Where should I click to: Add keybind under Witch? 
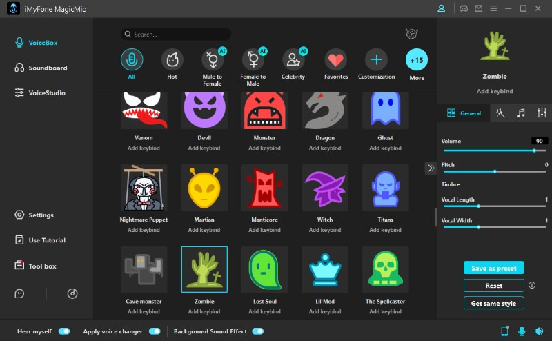tap(325, 230)
